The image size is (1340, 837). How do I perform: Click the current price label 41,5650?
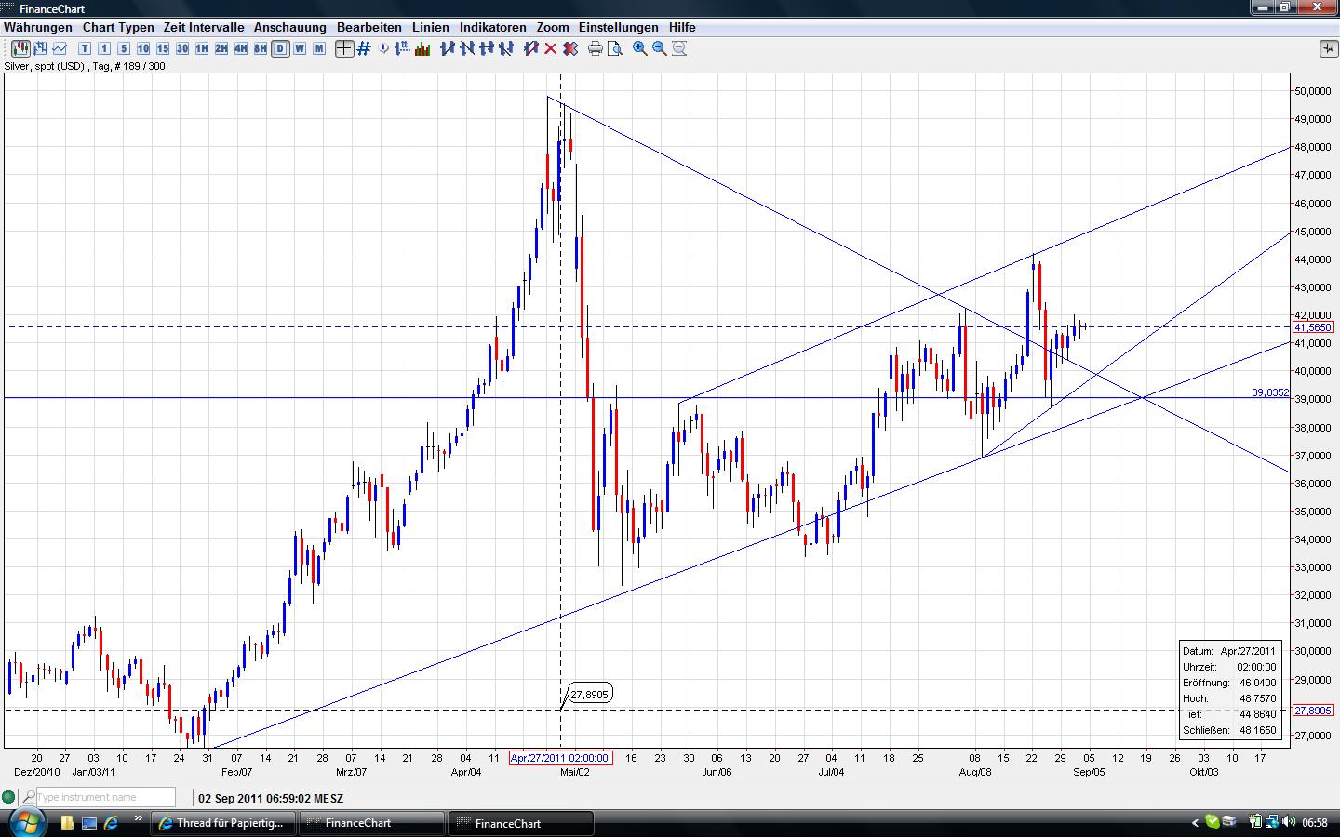tap(1313, 327)
